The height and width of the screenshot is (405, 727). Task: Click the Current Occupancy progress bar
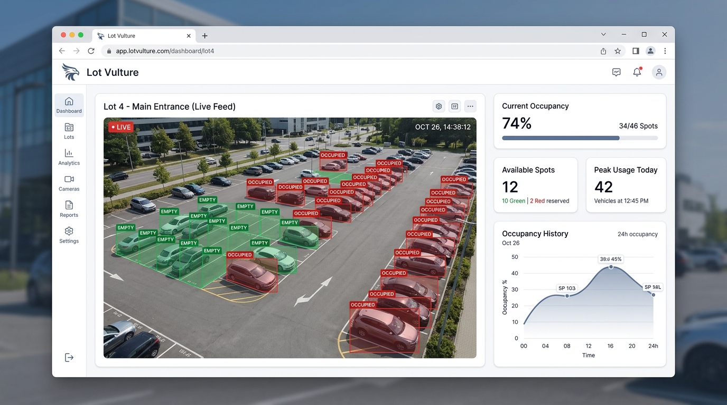pos(580,138)
